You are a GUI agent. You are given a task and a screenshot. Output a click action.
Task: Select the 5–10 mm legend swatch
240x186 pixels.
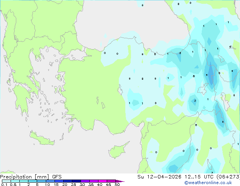point(42,181)
